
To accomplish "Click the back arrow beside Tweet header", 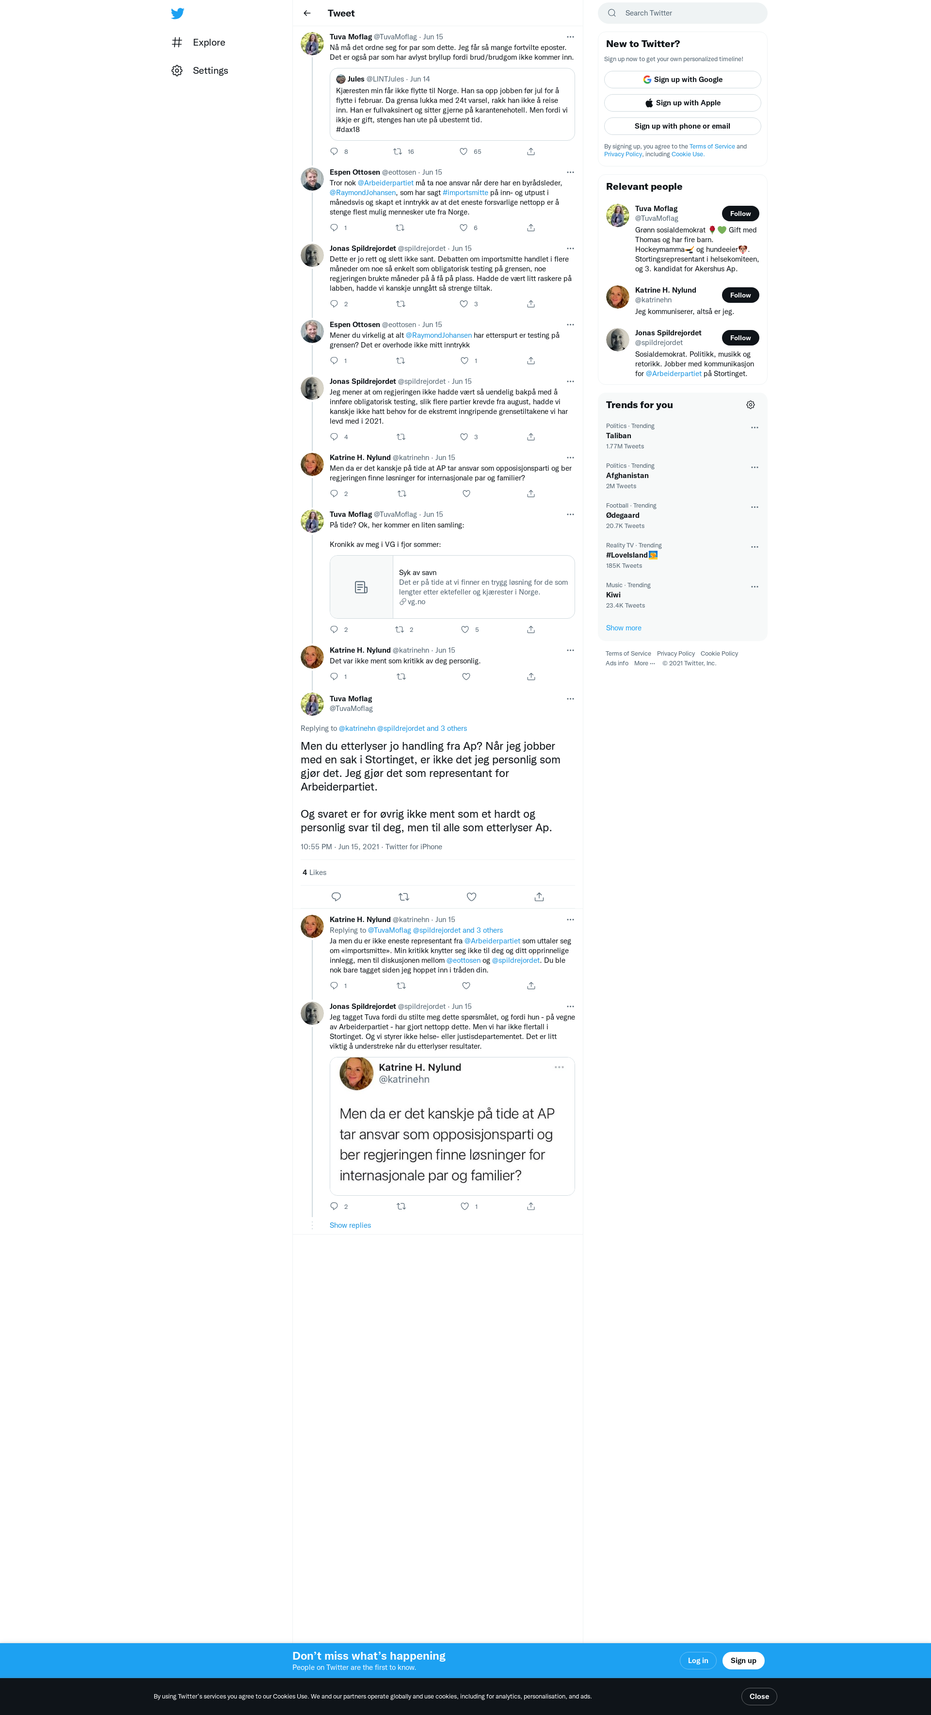I will point(306,13).
